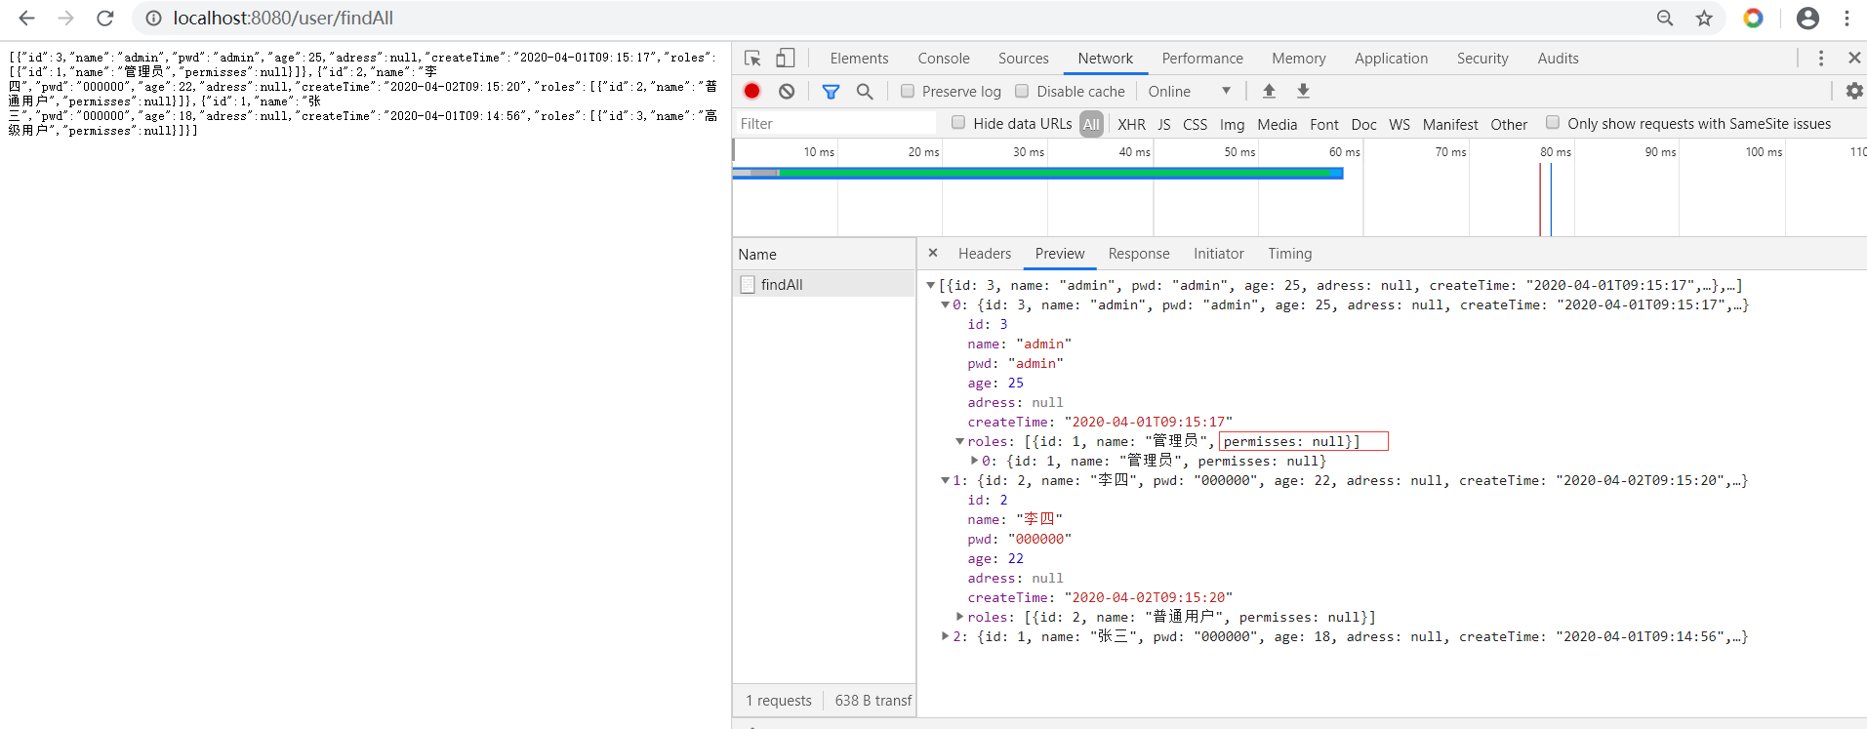Close the DevTools panel
This screenshot has width=1867, height=729.
click(1854, 59)
